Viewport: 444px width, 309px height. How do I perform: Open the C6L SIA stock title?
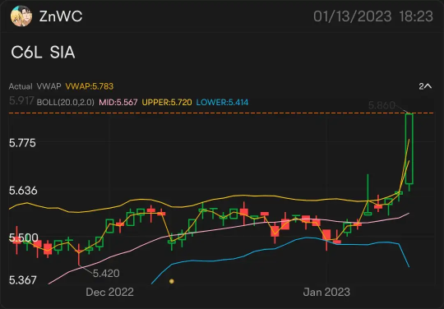[x=43, y=53]
